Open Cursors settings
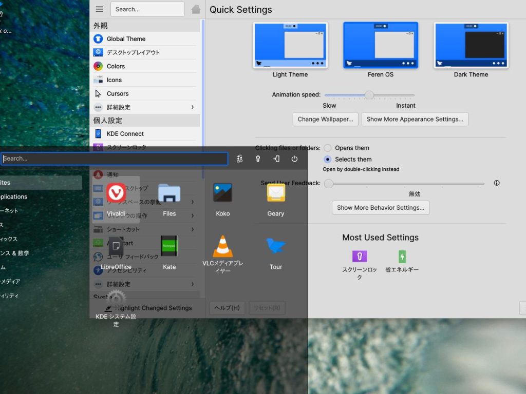 click(x=145, y=94)
